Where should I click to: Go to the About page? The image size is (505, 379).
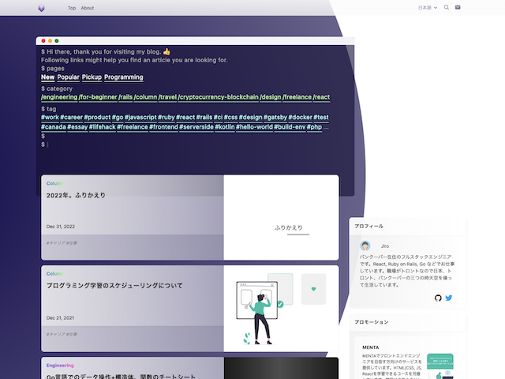(88, 8)
